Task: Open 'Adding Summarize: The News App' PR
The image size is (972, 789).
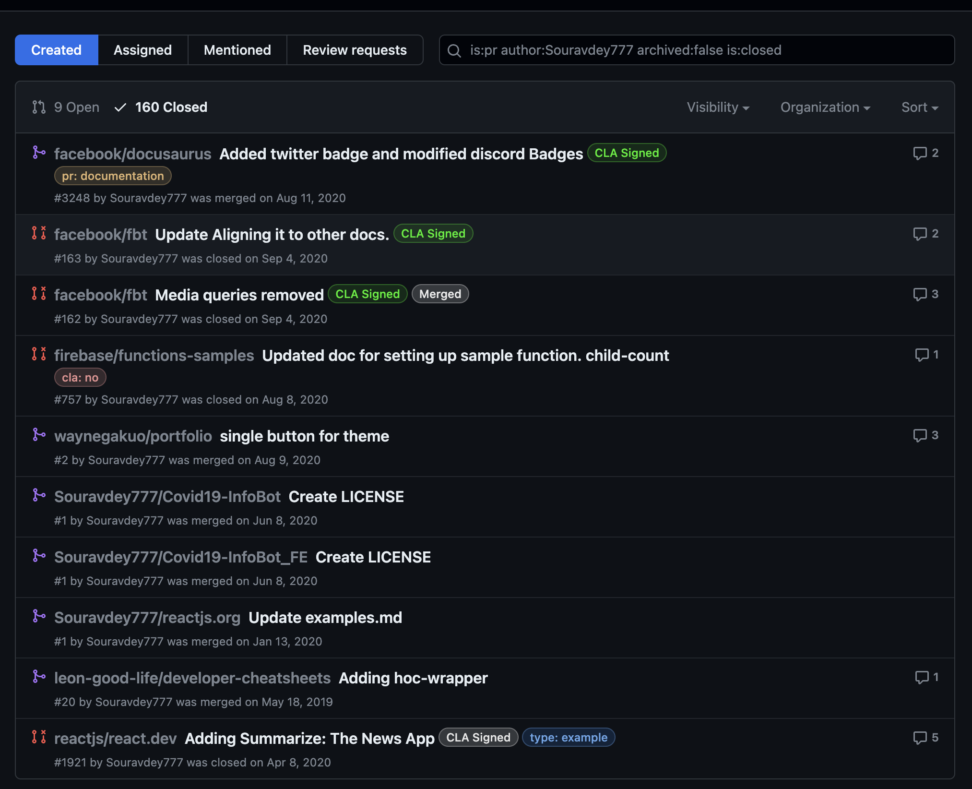Action: (310, 738)
